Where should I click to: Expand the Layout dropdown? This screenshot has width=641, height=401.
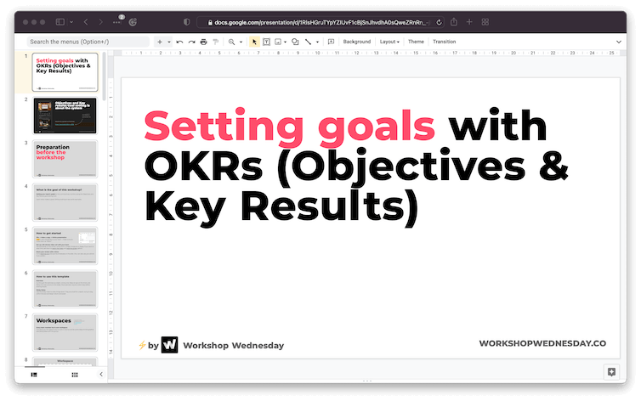click(389, 42)
